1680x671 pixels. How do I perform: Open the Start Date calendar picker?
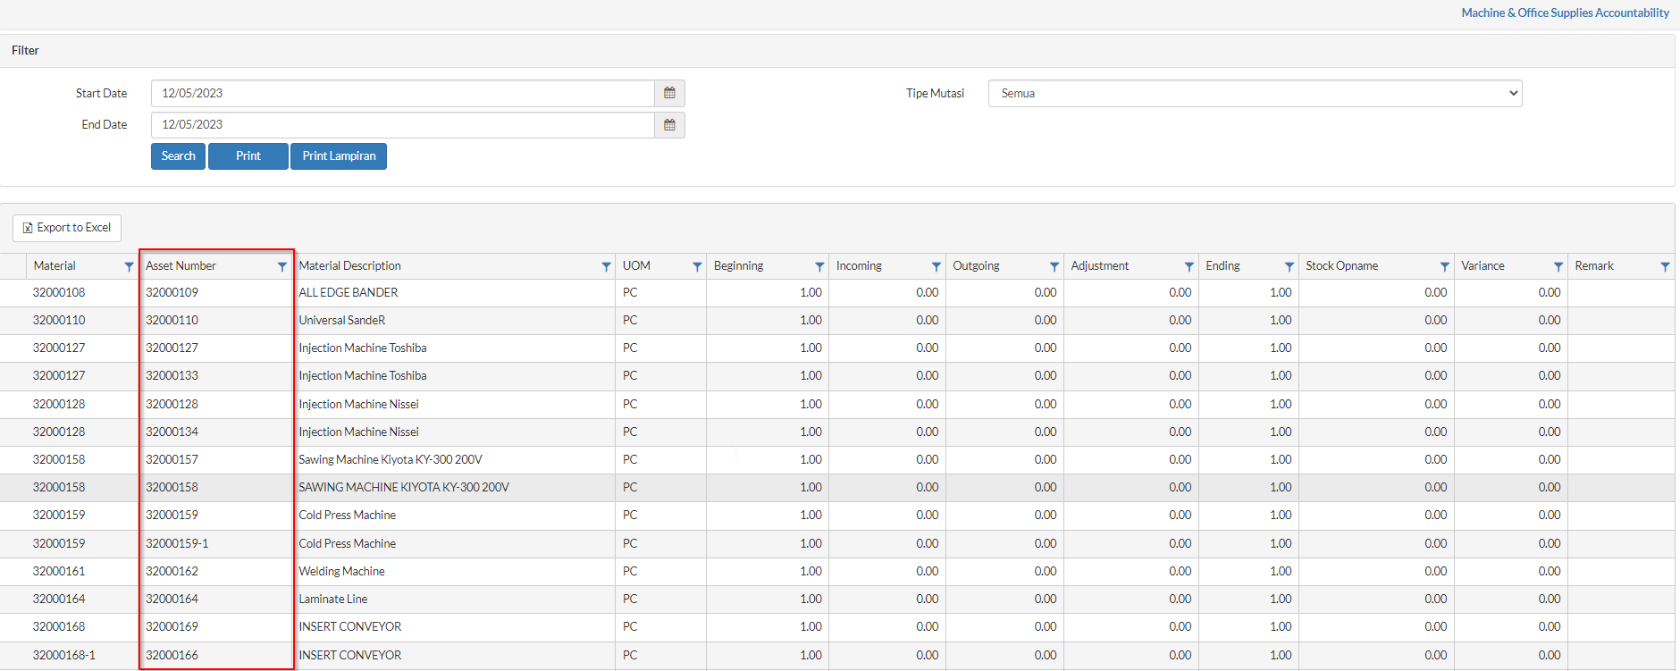click(669, 93)
